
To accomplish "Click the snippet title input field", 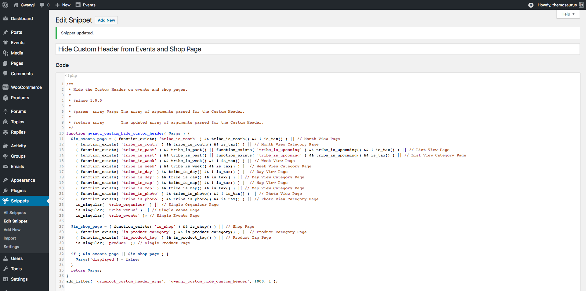I will click(317, 49).
